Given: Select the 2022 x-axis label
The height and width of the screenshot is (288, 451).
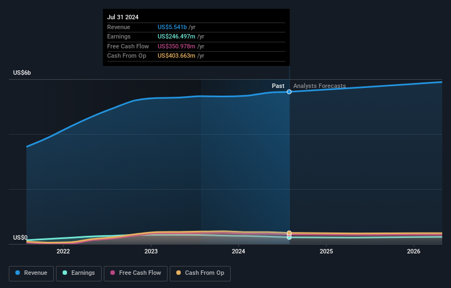Looking at the screenshot, I should coord(63,251).
